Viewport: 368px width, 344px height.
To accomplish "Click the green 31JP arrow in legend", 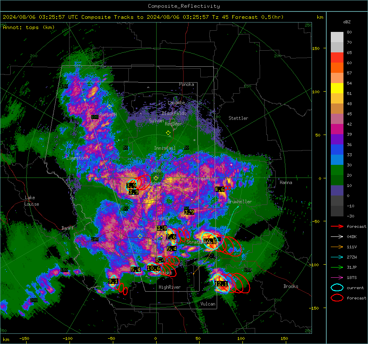I will pyautogui.click(x=337, y=267).
